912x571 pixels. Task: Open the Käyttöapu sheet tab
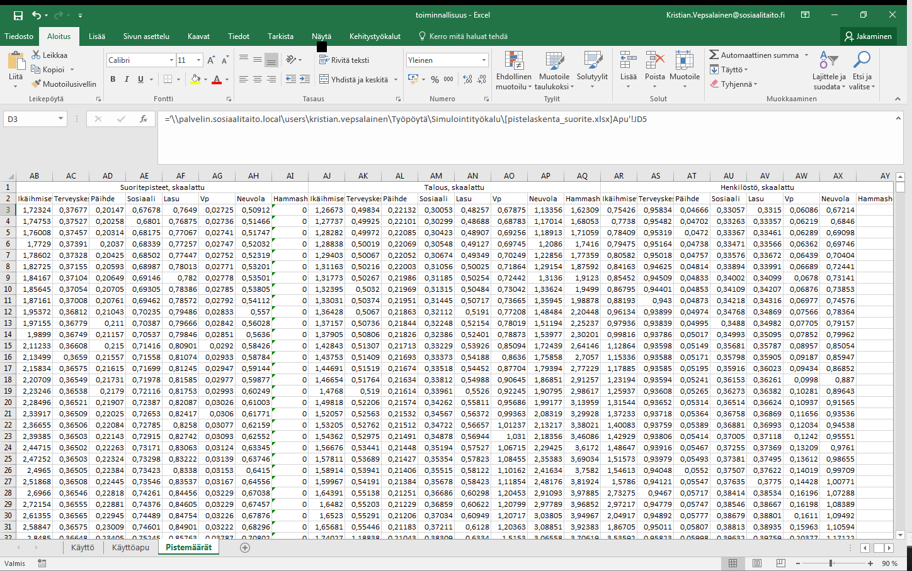130,548
